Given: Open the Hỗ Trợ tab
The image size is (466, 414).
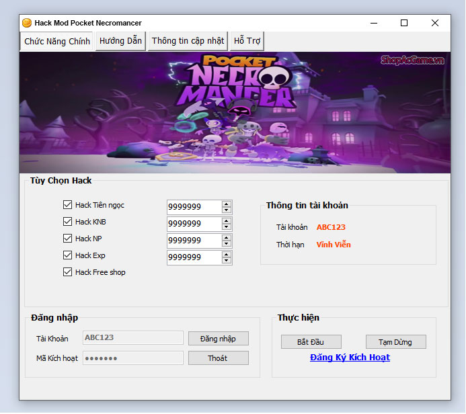Looking at the screenshot, I should 247,41.
